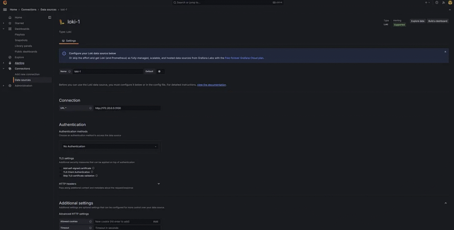454x230 pixels.
Task: Click the Allowed cookies info icon
Action: (x=90, y=222)
